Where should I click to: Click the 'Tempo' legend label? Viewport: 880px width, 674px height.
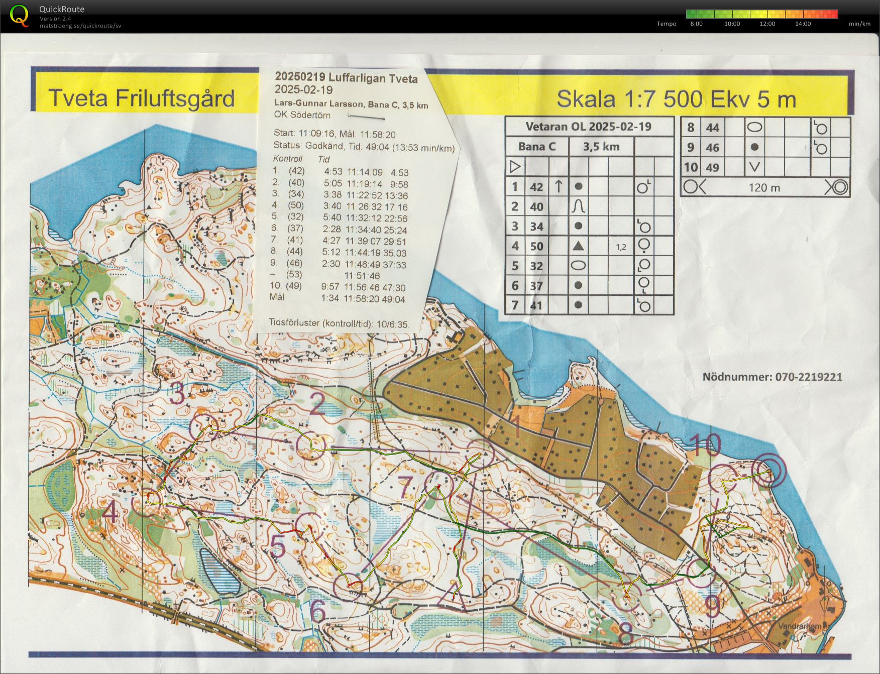667,24
